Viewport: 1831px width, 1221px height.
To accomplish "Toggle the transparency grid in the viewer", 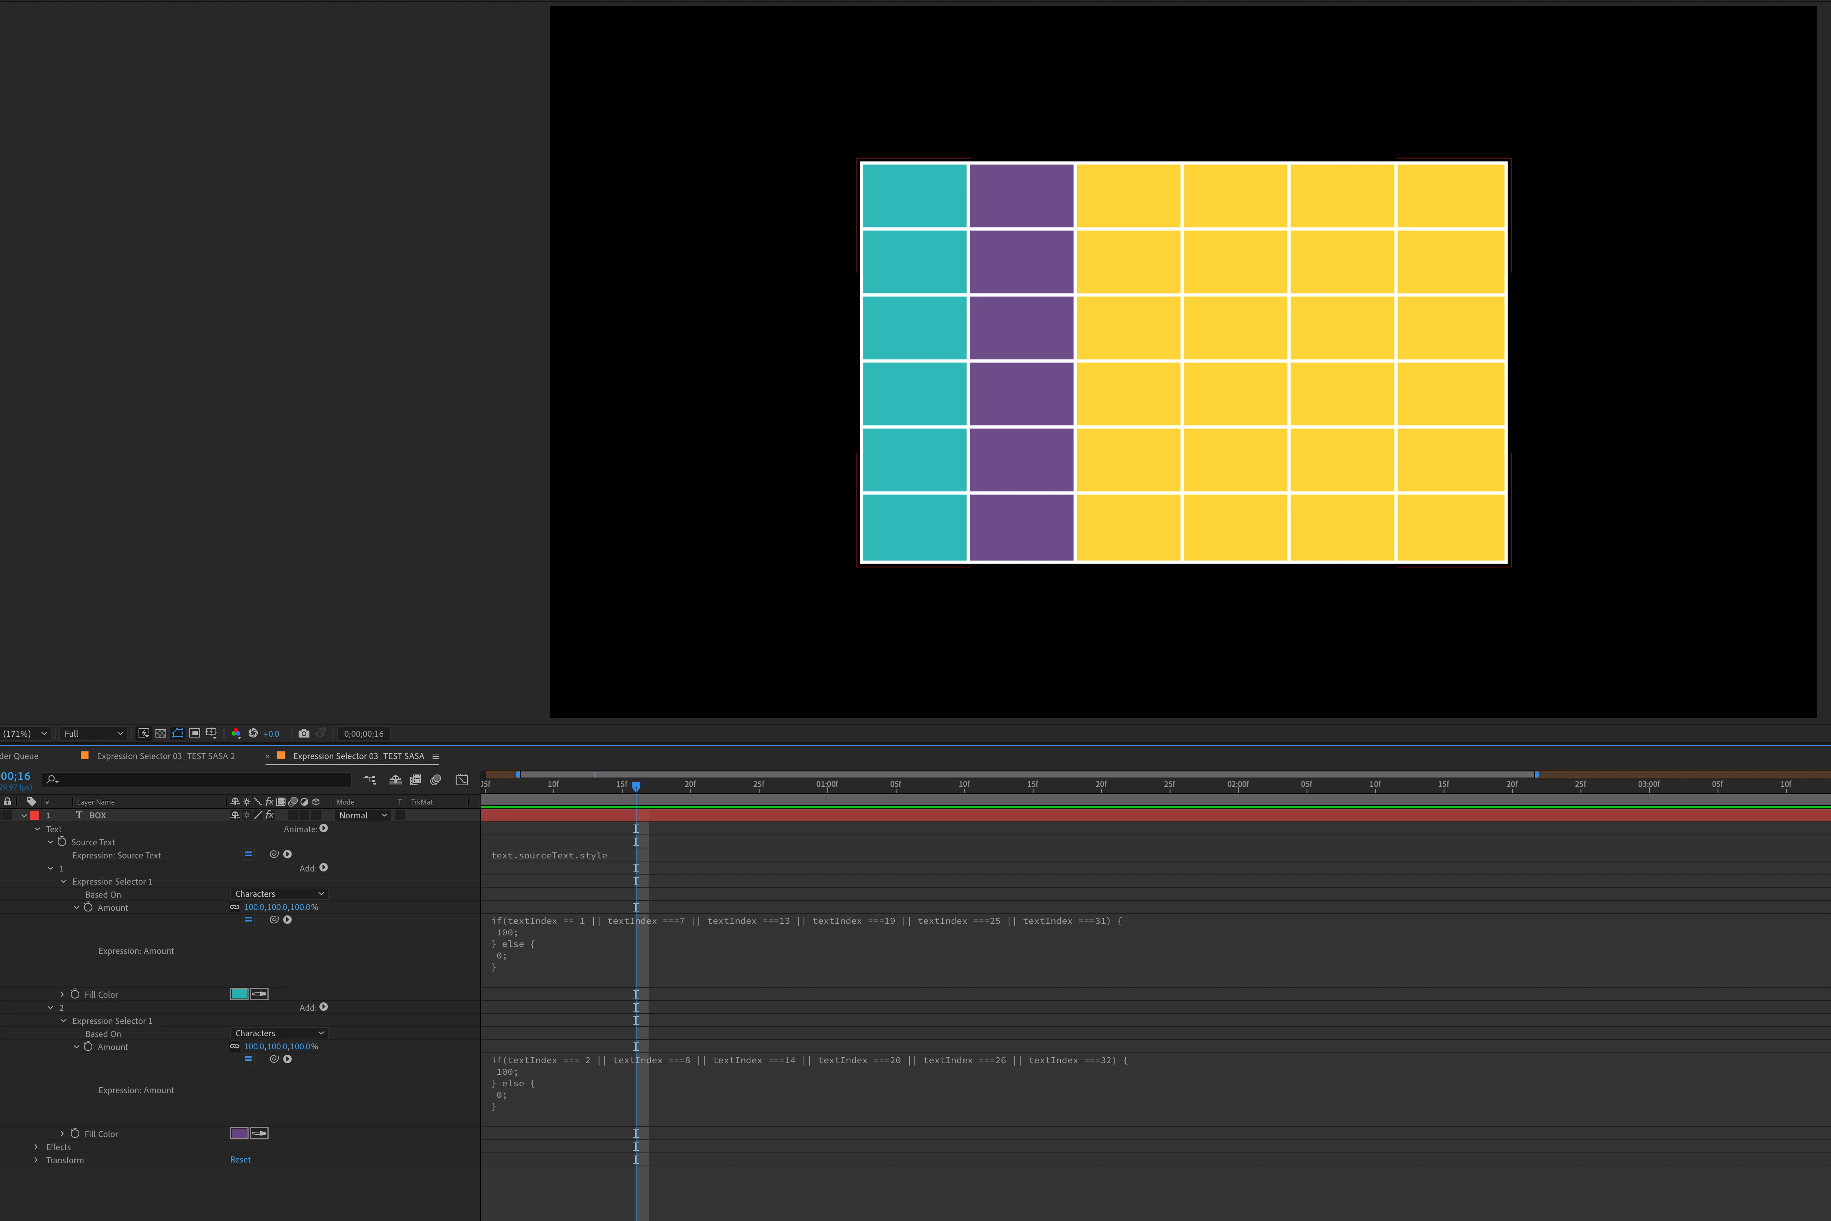I will pyautogui.click(x=160, y=734).
